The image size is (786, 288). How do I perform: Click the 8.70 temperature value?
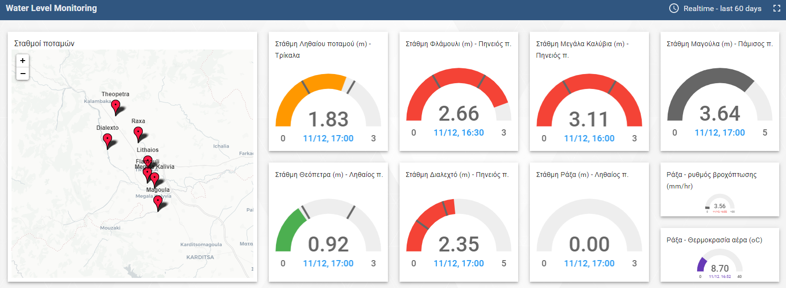720,268
